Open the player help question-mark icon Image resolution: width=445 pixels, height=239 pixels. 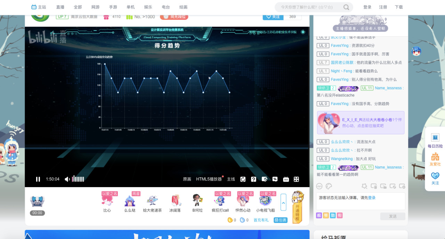click(254, 179)
